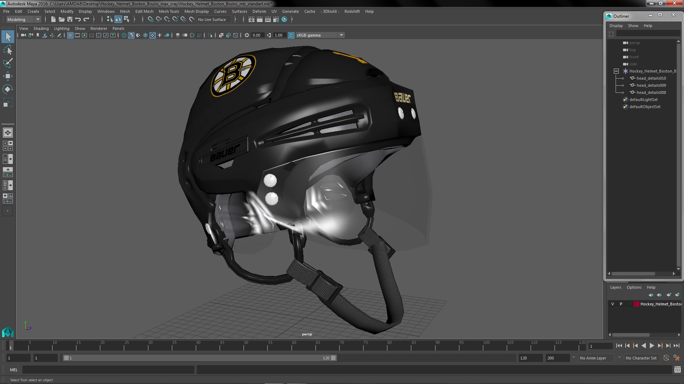Create a new scene
684x384 pixels.
pyautogui.click(x=53, y=20)
